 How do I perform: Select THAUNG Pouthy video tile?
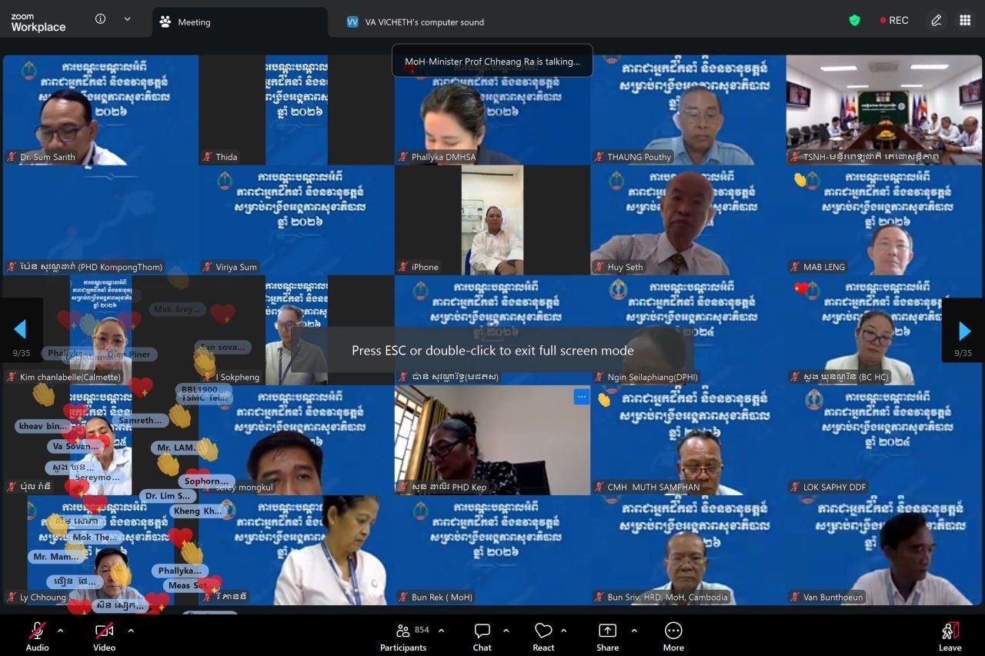point(688,110)
